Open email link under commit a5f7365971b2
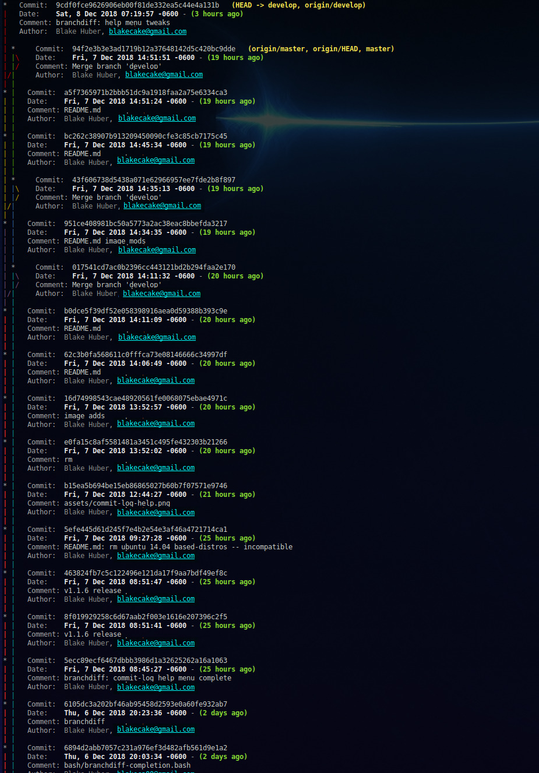This screenshot has width=539, height=773. pyautogui.click(x=157, y=118)
